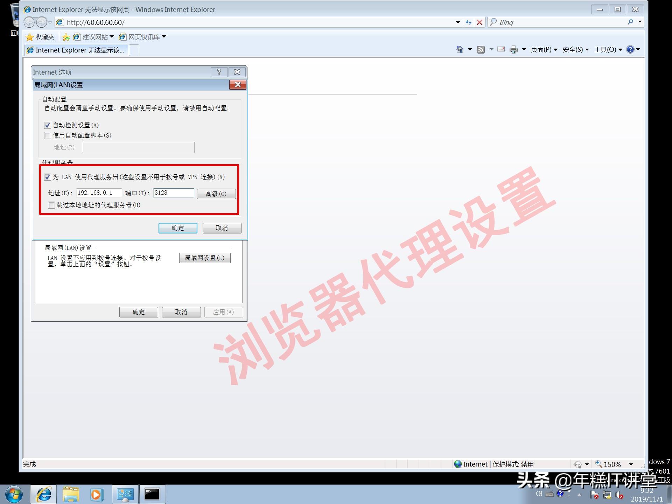Image resolution: width=672 pixels, height=504 pixels.
Task: Click the print page icon
Action: click(x=513, y=49)
